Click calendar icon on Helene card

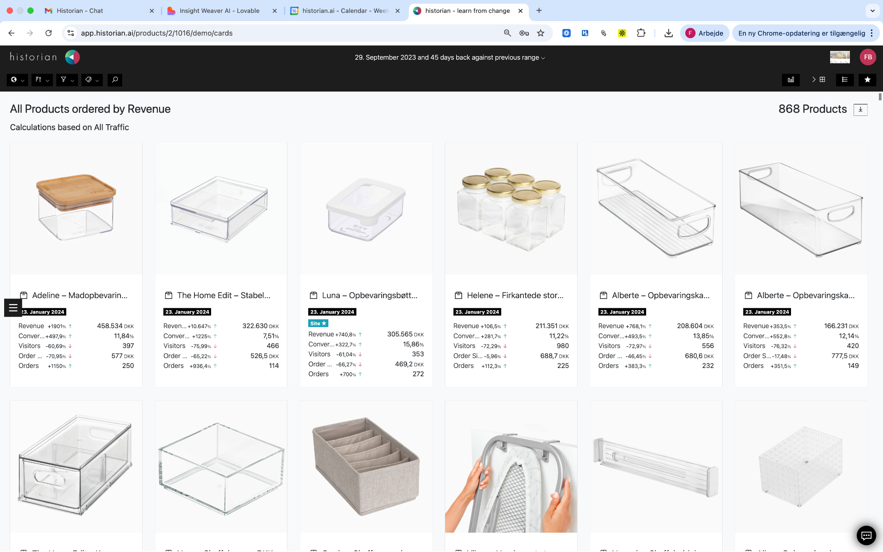[459, 295]
